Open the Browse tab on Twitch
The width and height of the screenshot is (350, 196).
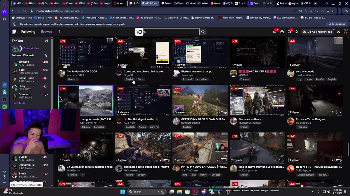pyautogui.click(x=46, y=32)
